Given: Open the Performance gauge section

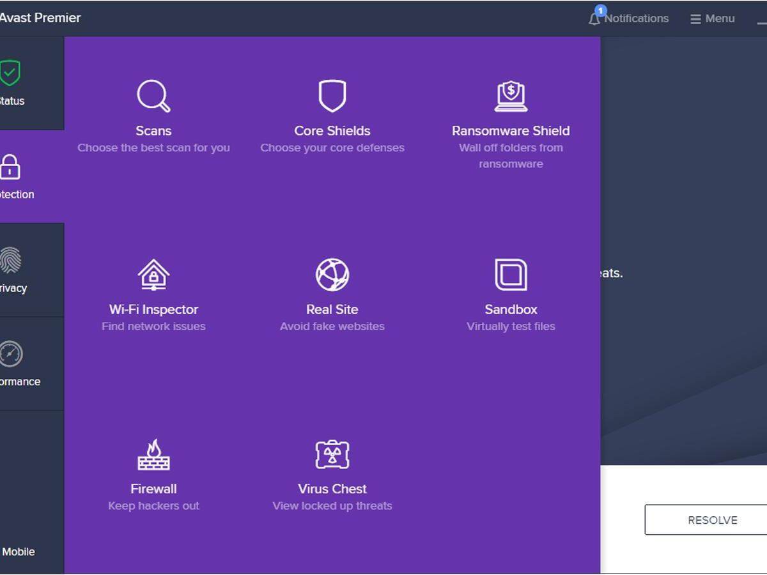Looking at the screenshot, I should 10,354.
